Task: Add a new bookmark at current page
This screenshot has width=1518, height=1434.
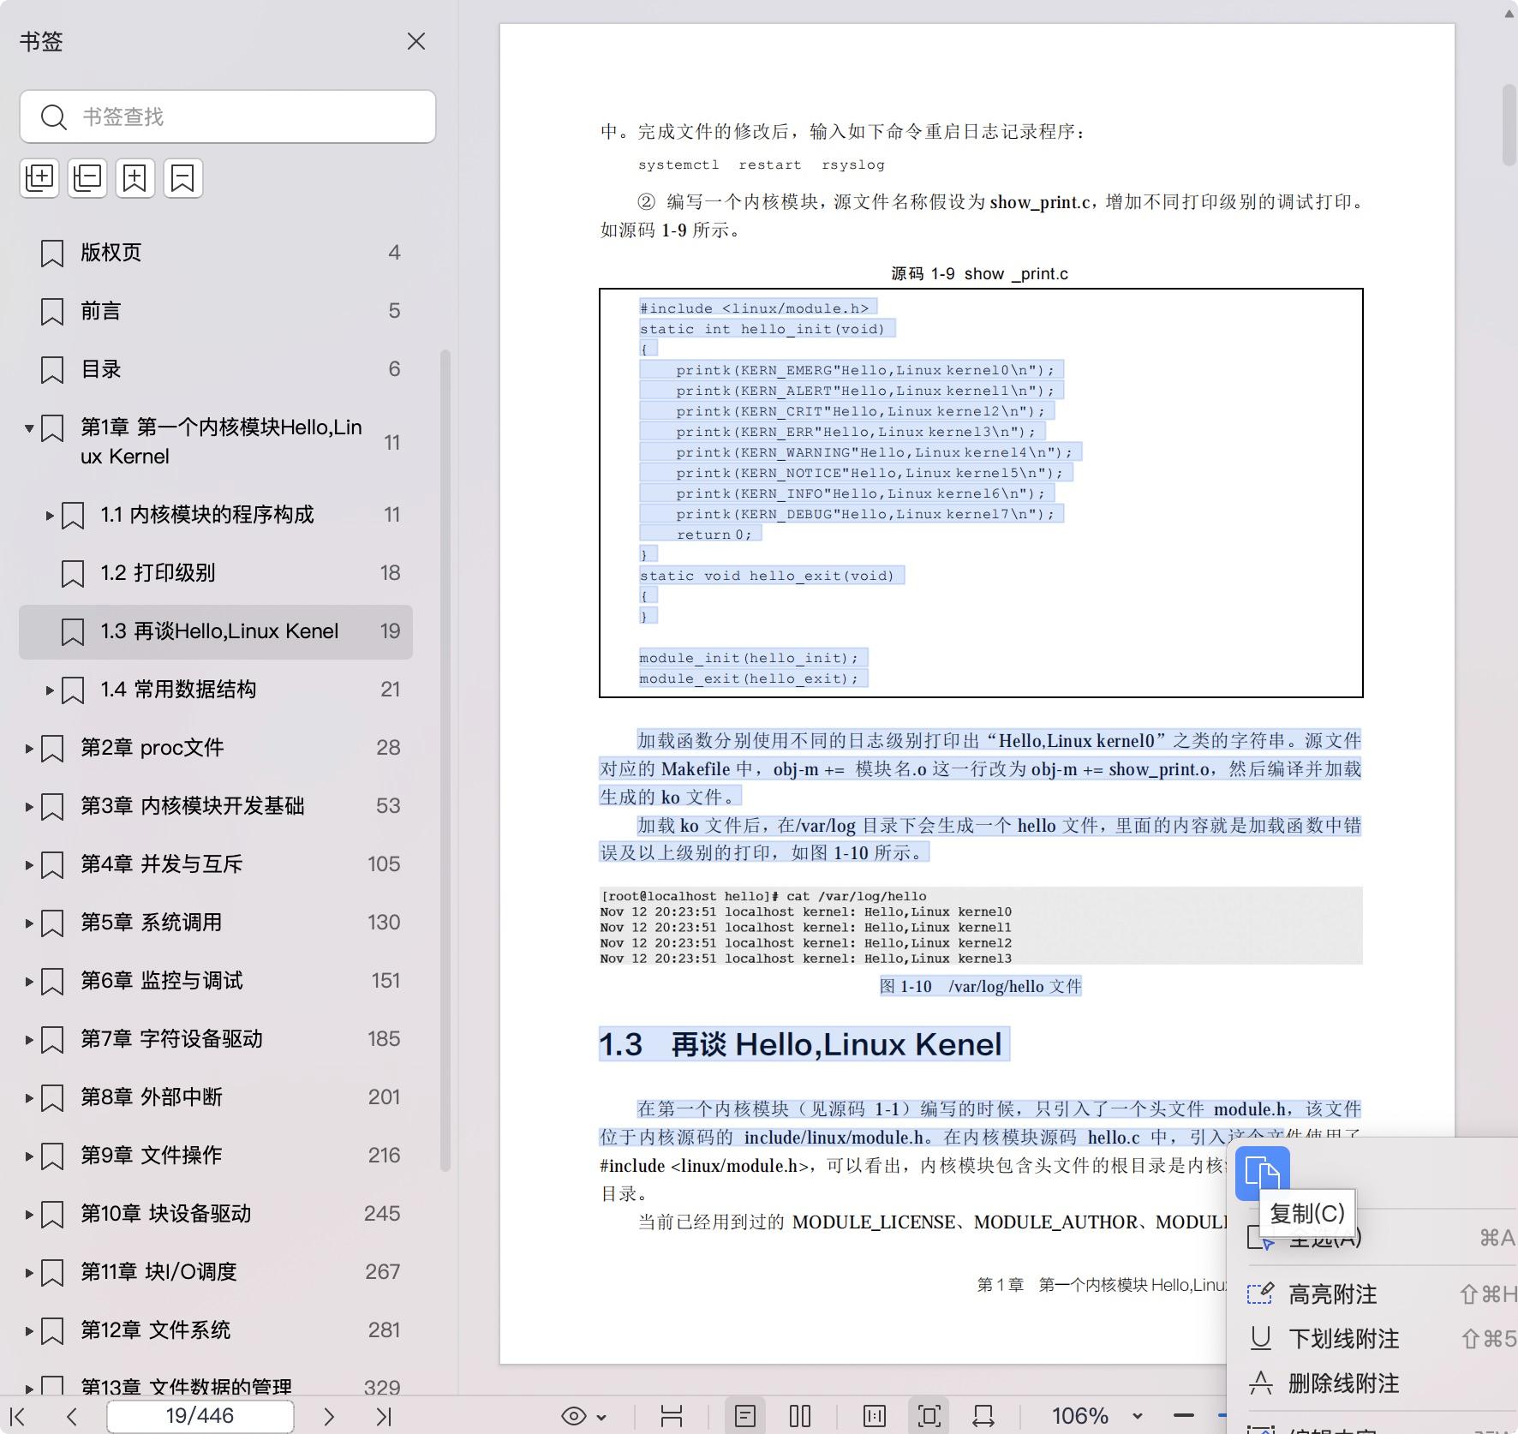Action: point(134,177)
